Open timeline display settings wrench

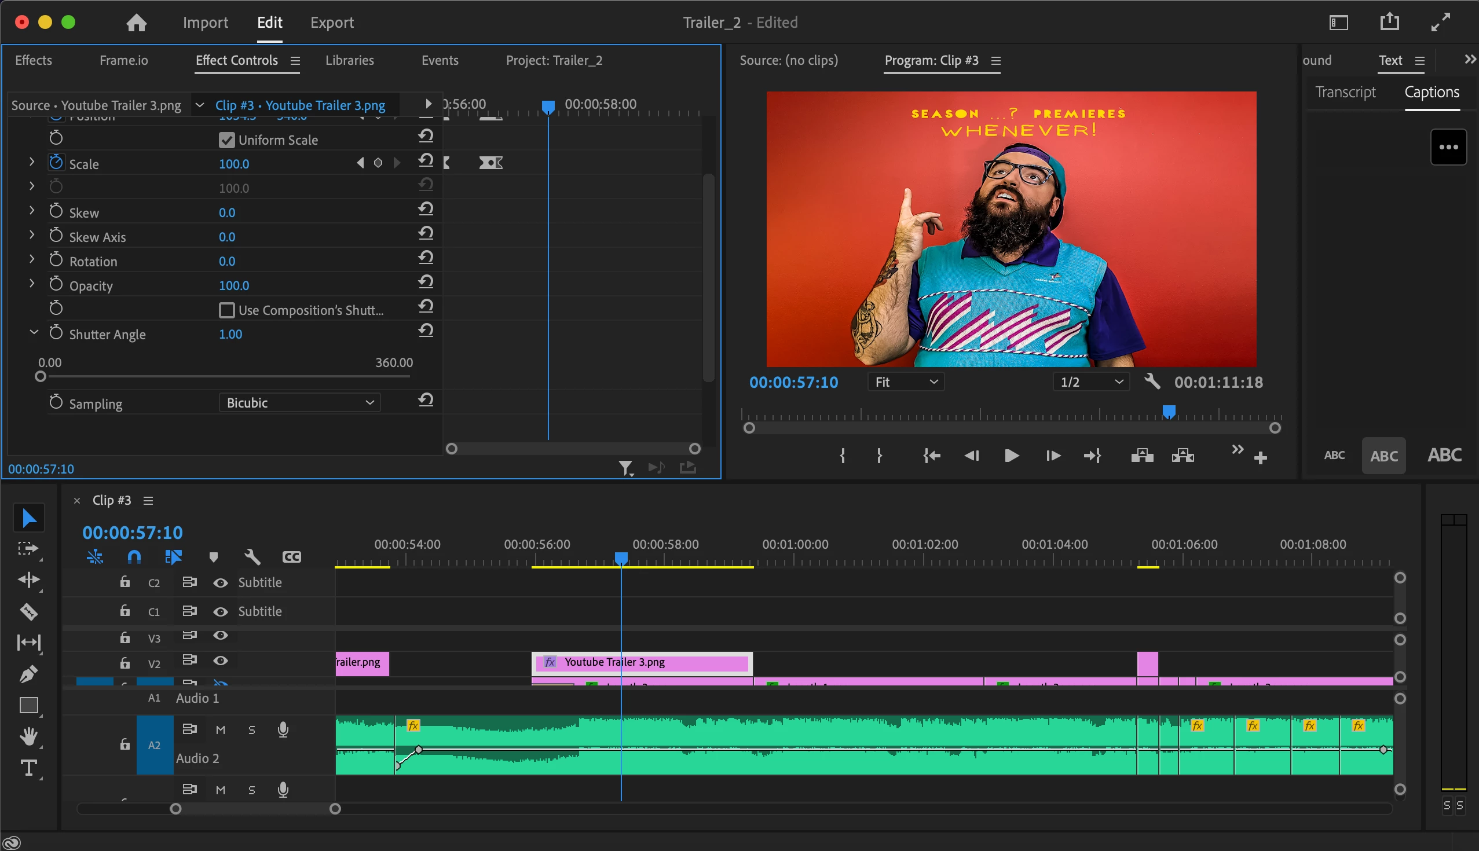[x=252, y=556]
